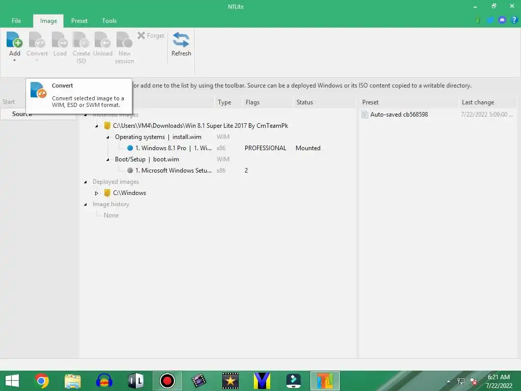Click the Action Center flag tray icon
The image size is (521, 391).
pos(473,381)
